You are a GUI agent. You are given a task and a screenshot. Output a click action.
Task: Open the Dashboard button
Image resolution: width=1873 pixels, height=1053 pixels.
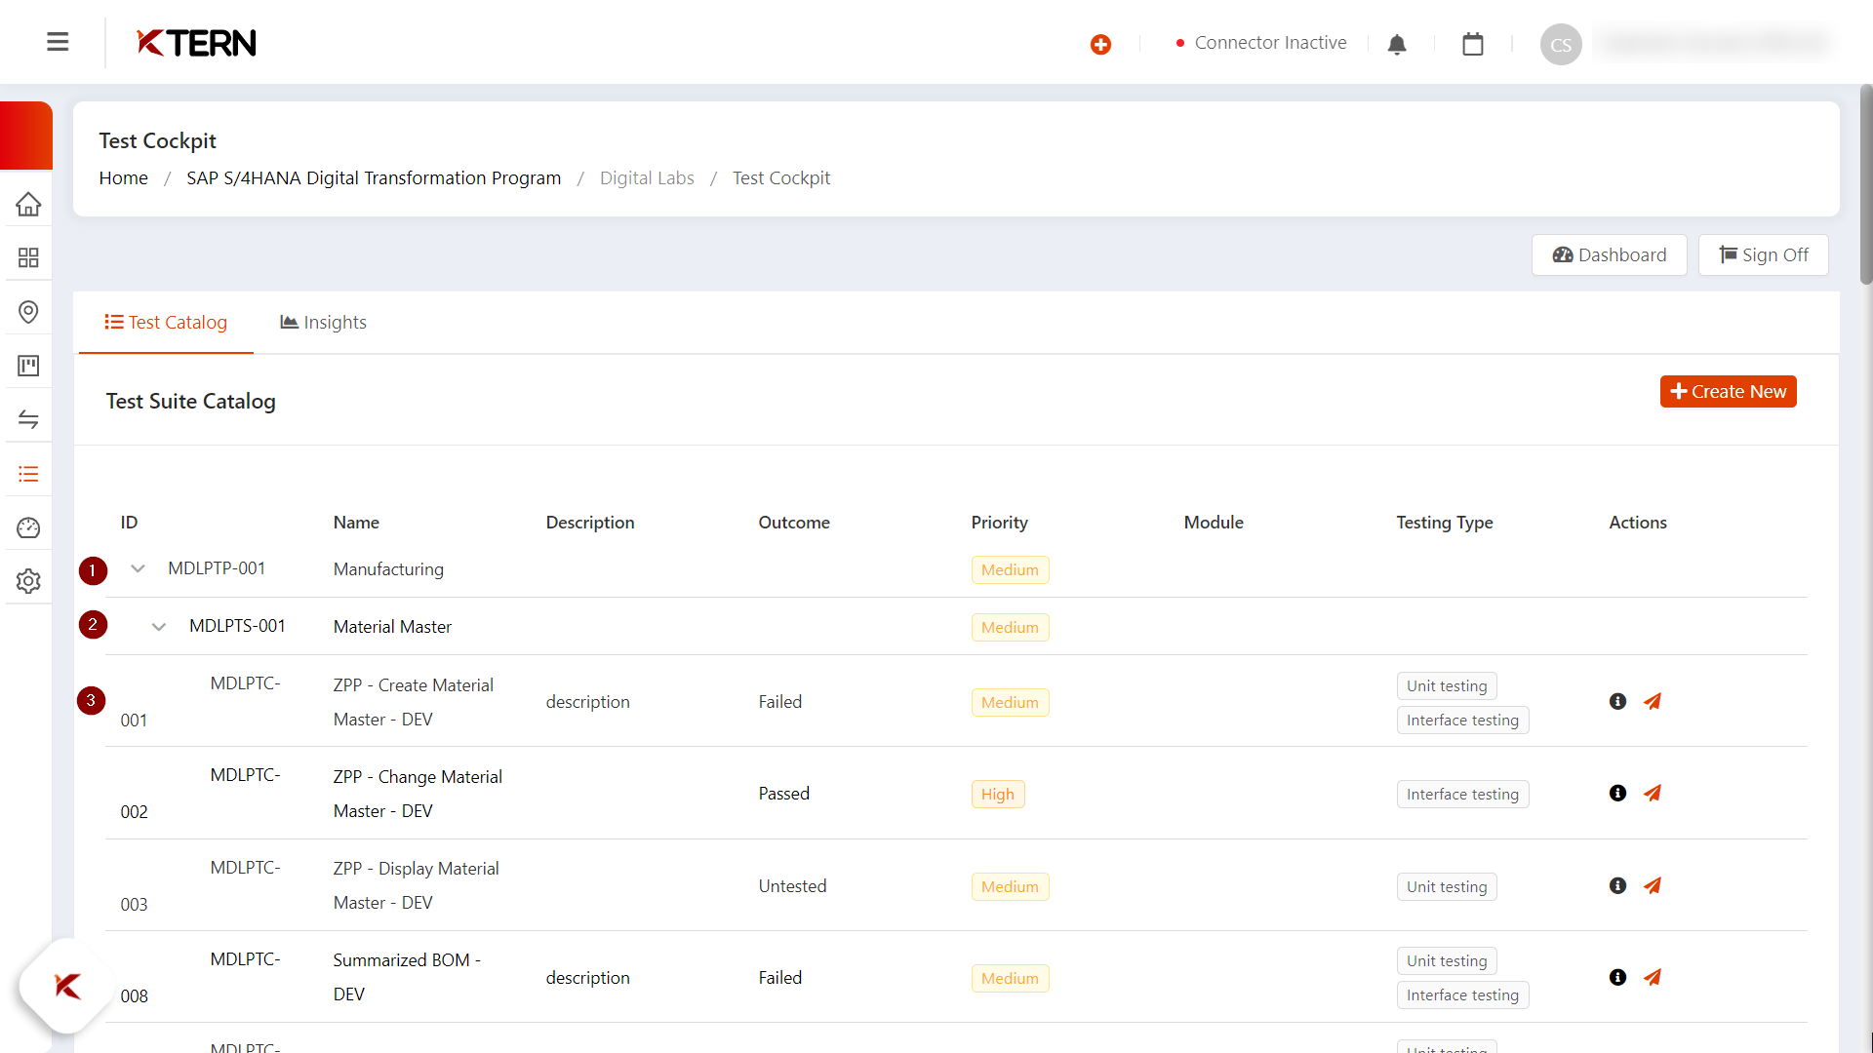click(1609, 254)
